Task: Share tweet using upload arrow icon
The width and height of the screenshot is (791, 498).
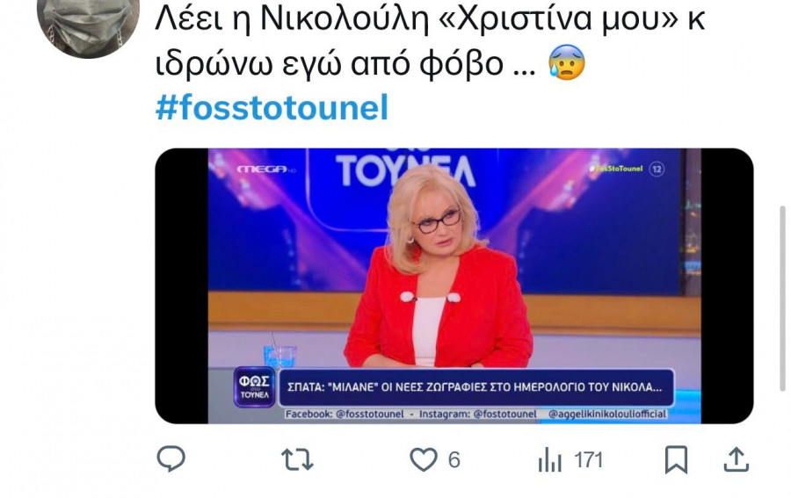Action: 736,459
